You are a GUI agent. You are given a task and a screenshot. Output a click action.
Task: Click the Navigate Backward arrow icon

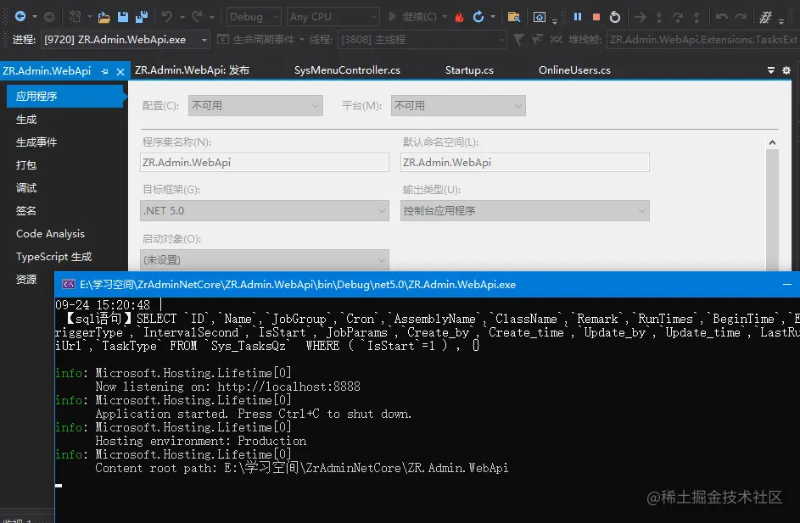20,16
